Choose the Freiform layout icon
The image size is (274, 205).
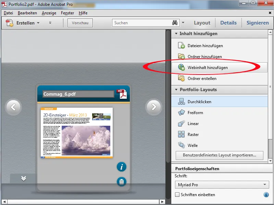point(182,112)
